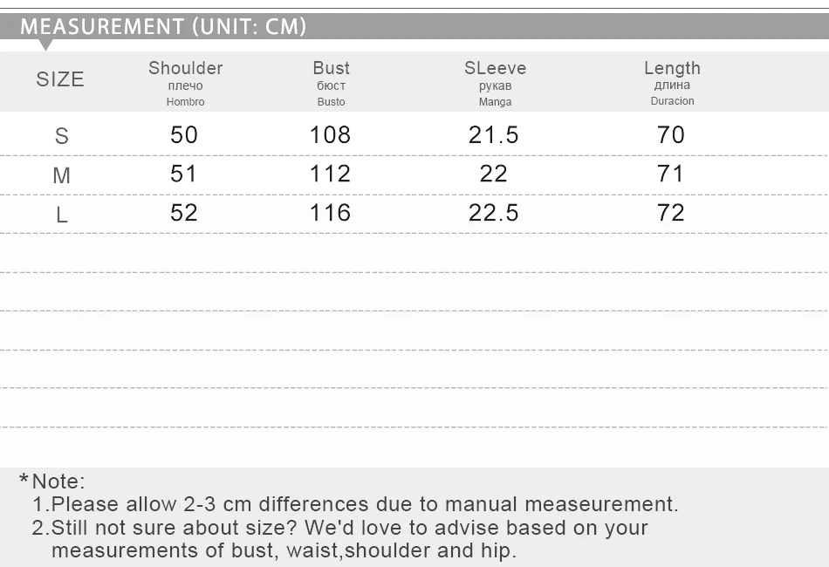Click the length value 71
Image resolution: width=829 pixels, height=567 pixels.
tap(670, 174)
